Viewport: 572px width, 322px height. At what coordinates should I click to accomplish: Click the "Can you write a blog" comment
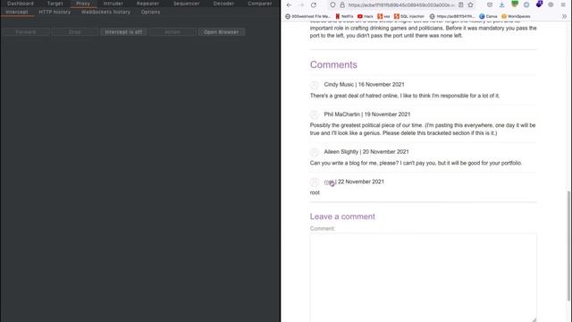416,163
